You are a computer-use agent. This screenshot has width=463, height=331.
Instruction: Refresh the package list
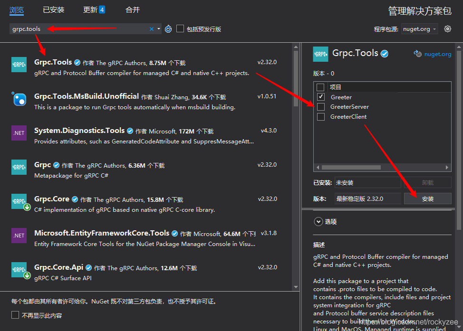coord(168,29)
